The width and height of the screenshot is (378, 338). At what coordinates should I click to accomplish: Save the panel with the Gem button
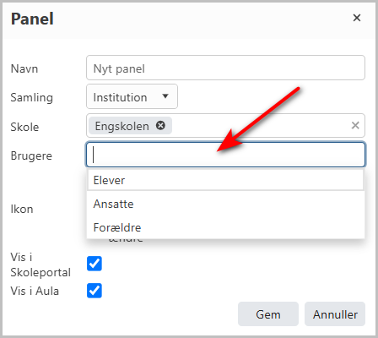(x=268, y=314)
